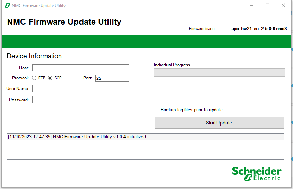This screenshot has width=293, height=189.
Task: Click the Protocol label
Action: click(20, 78)
